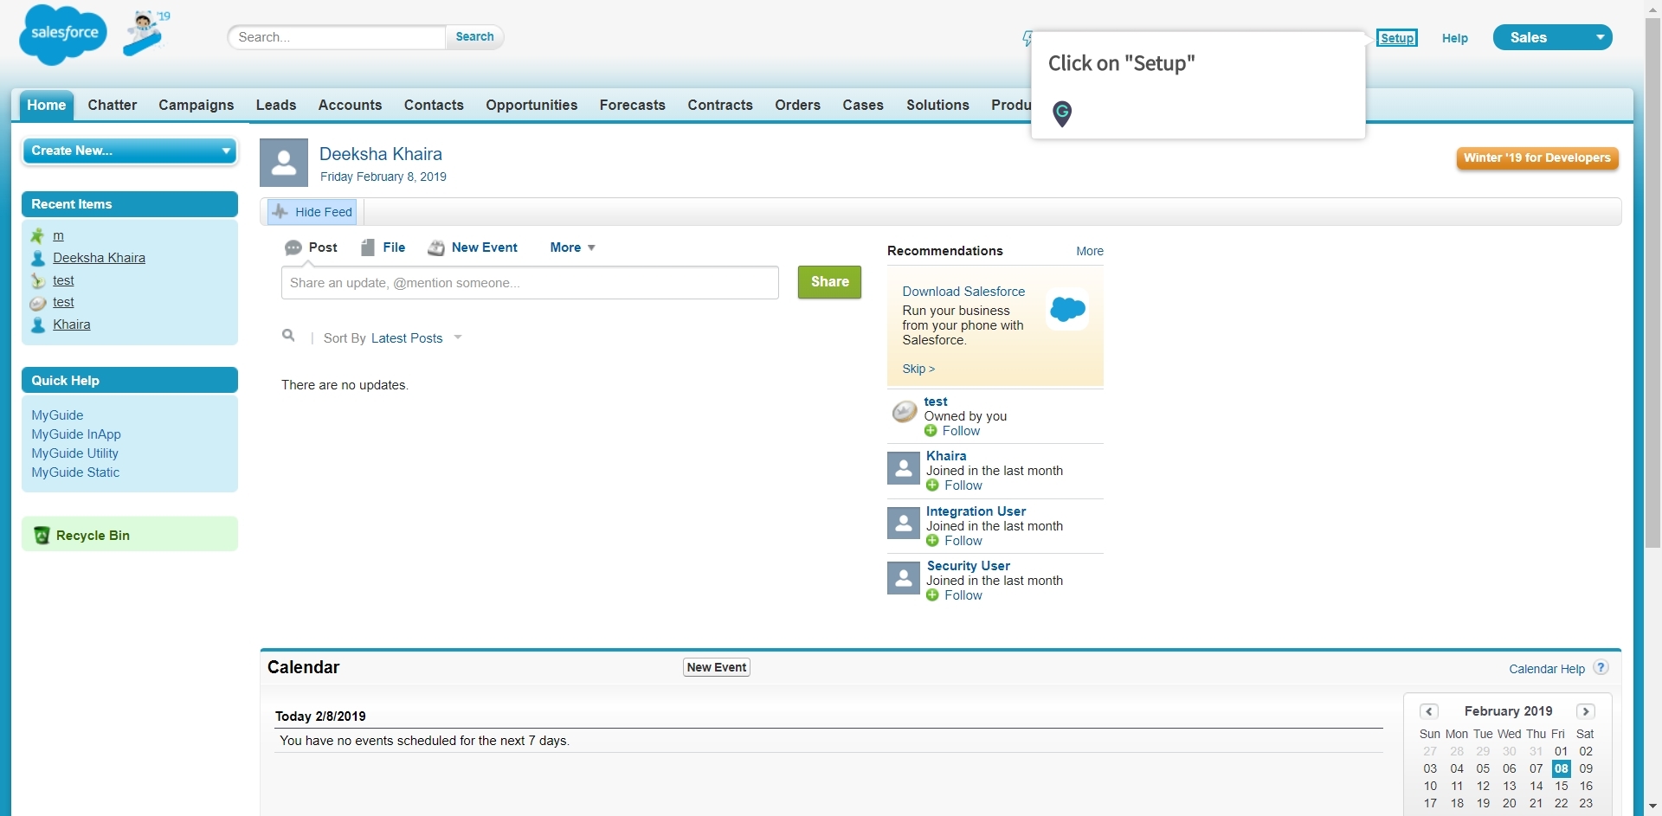The width and height of the screenshot is (1662, 816).
Task: Expand the More menu in feed publisher
Action: click(573, 247)
